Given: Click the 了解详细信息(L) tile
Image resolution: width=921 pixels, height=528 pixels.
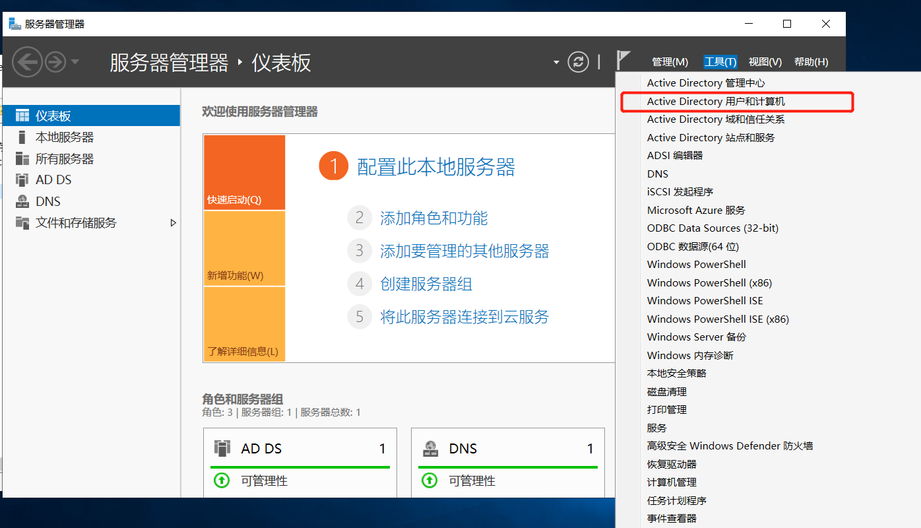Looking at the screenshot, I should [x=244, y=324].
